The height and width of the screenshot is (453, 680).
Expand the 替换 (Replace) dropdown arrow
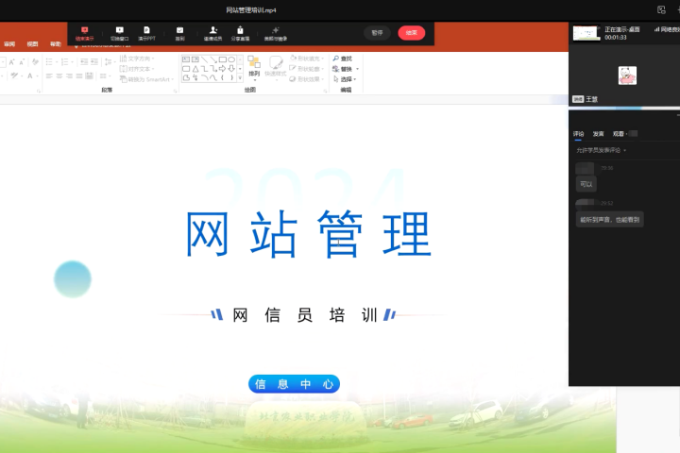pos(357,69)
